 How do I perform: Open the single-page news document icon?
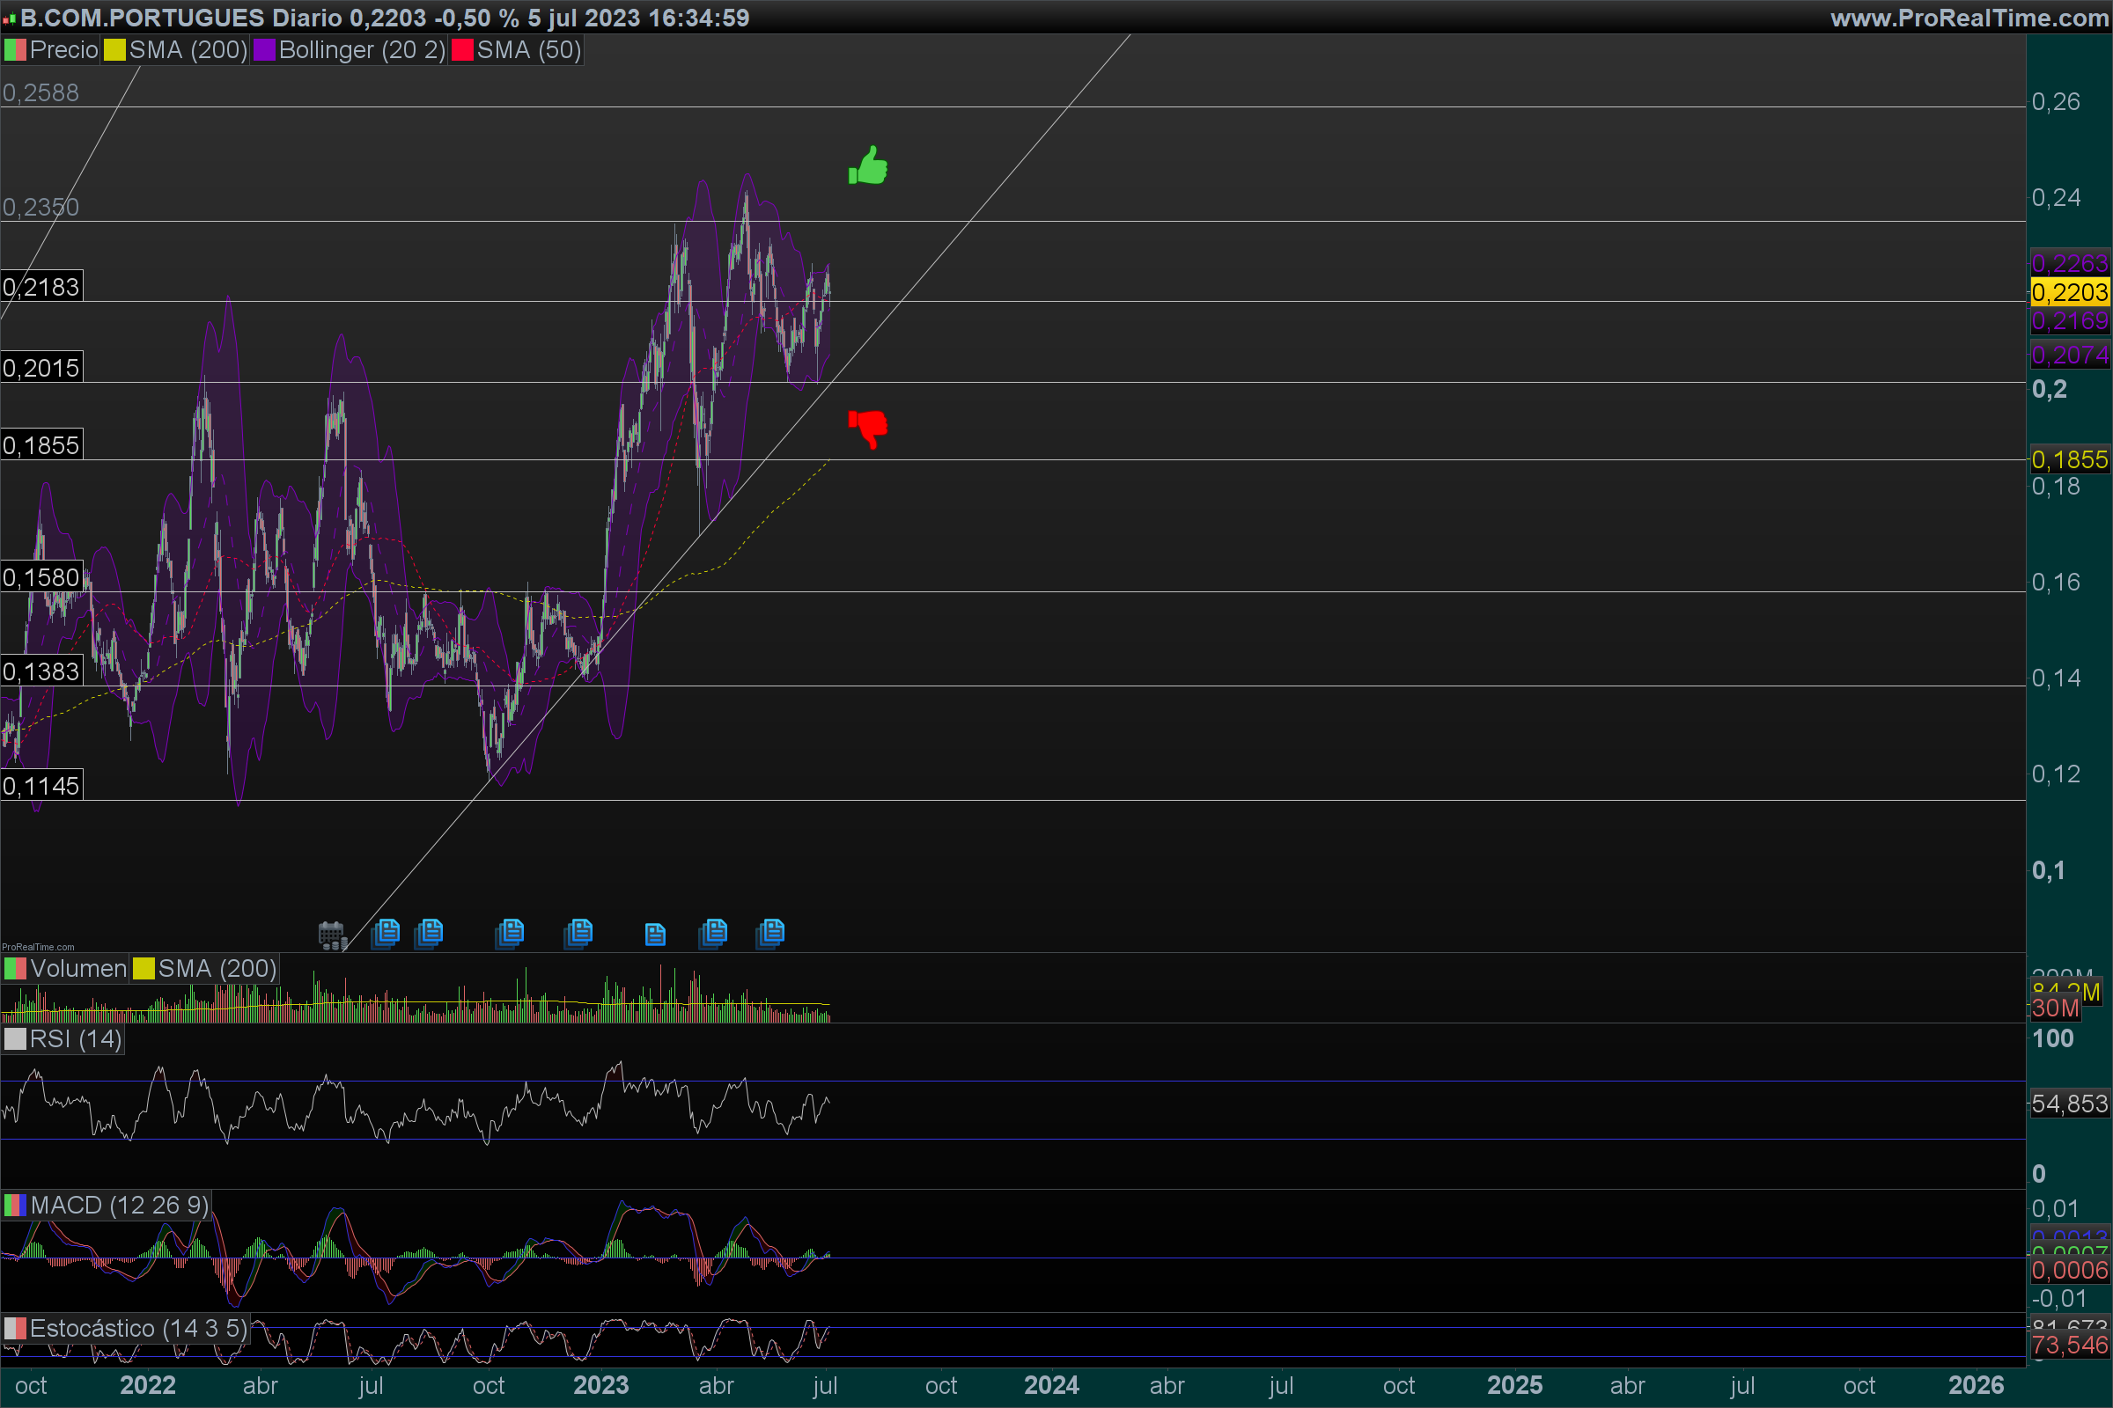click(x=655, y=935)
